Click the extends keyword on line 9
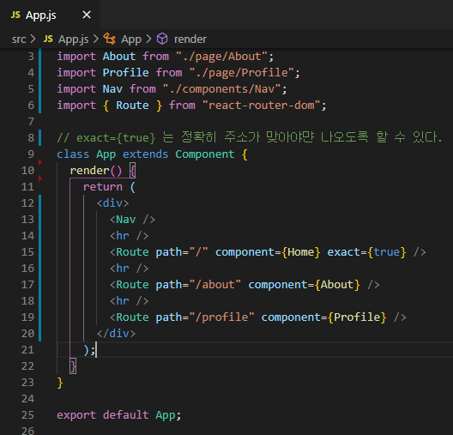This screenshot has height=435, width=453. 145,154
